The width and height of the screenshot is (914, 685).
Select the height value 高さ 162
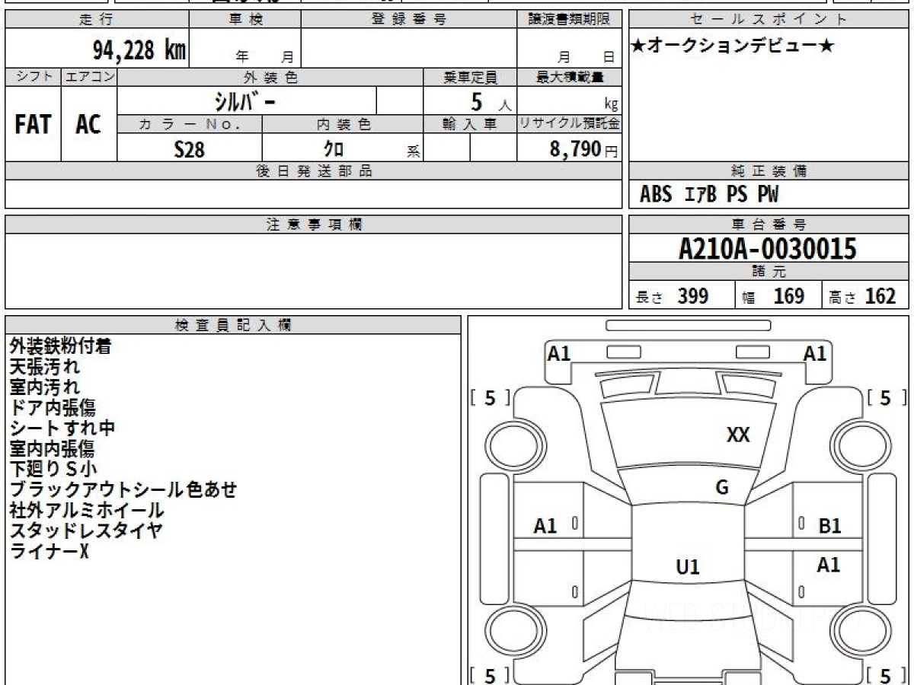pyautogui.click(x=861, y=297)
